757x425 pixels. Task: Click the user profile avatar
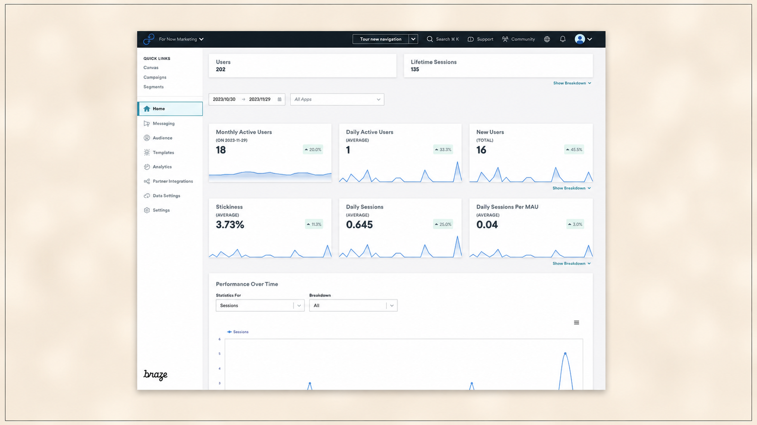(580, 39)
